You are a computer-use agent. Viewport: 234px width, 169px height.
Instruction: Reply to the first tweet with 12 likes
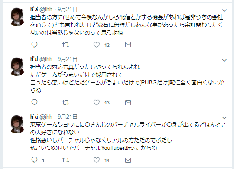click(35, 45)
